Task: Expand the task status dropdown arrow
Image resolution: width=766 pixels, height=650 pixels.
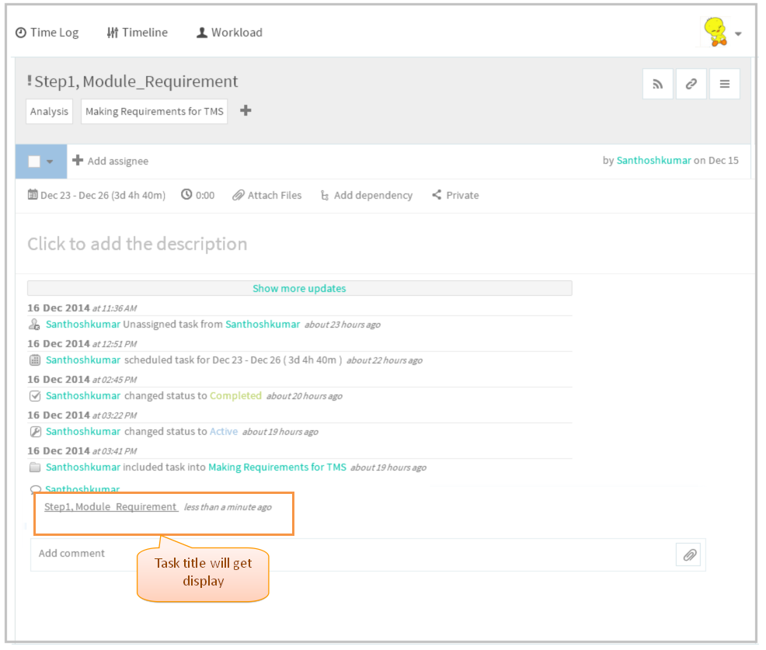Action: (50, 162)
